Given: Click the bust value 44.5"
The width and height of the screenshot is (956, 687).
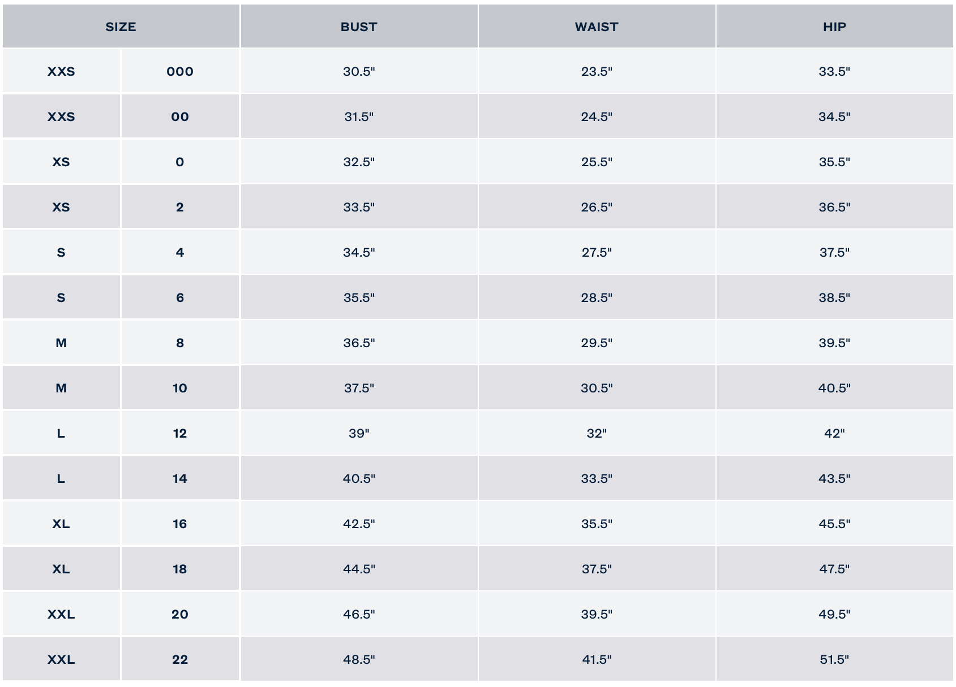Looking at the screenshot, I should 359,569.
